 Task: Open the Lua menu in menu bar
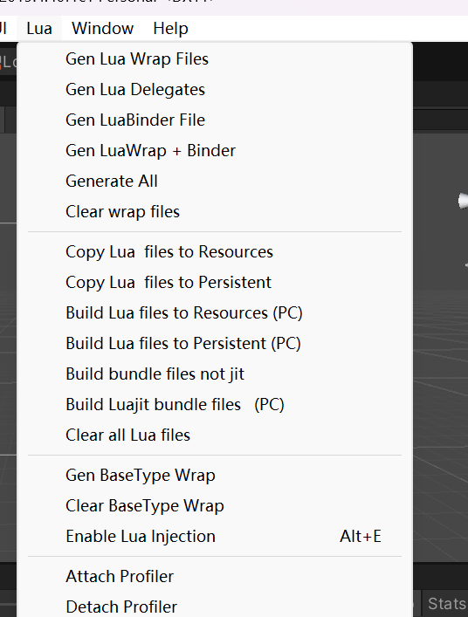[x=39, y=28]
